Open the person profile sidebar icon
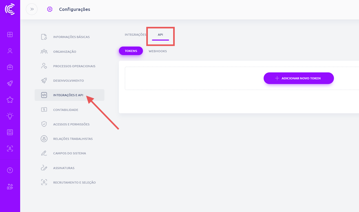The image size is (359, 212). [10, 51]
